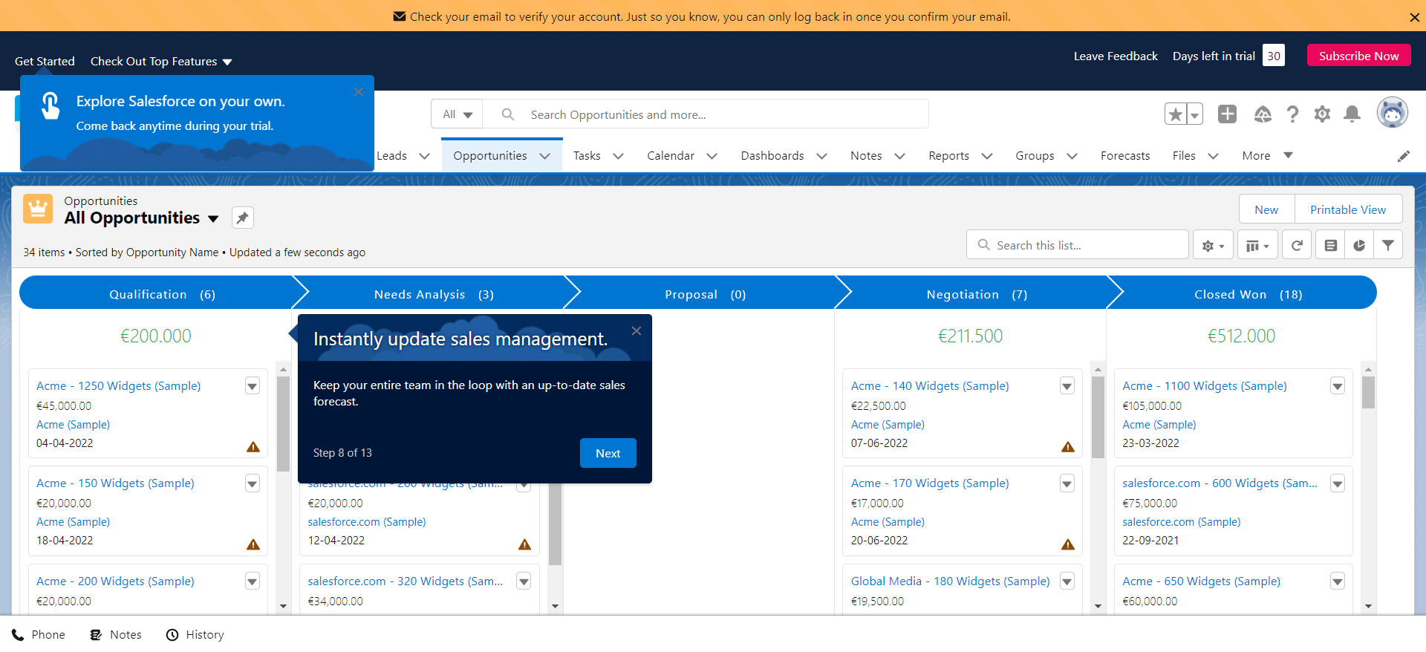Click Next in the walkthrough step
1426x652 pixels.
pos(608,453)
